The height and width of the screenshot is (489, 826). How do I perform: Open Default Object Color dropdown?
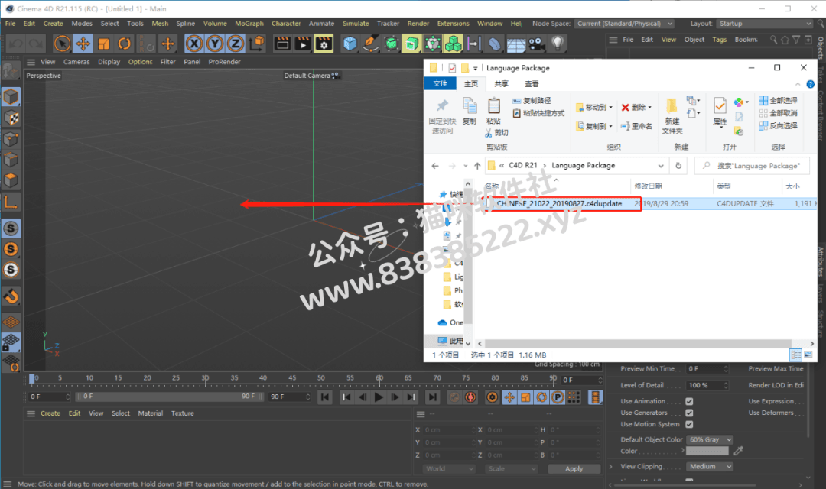click(x=710, y=439)
